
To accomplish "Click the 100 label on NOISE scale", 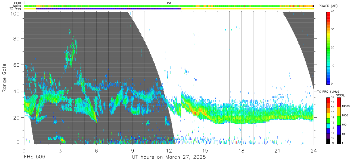I will pyautogui.click(x=344, y=124).
